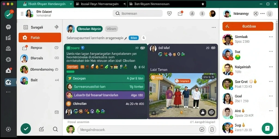The width and height of the screenshot is (279, 139).
Task: Toggle the link icon beside Dlaroals
Action: [x=57, y=58]
